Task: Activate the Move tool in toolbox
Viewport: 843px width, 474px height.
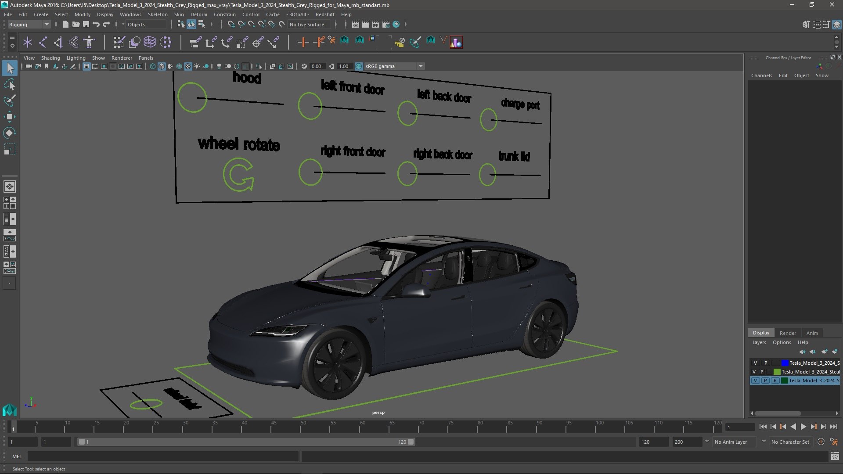Action: pos(10,117)
